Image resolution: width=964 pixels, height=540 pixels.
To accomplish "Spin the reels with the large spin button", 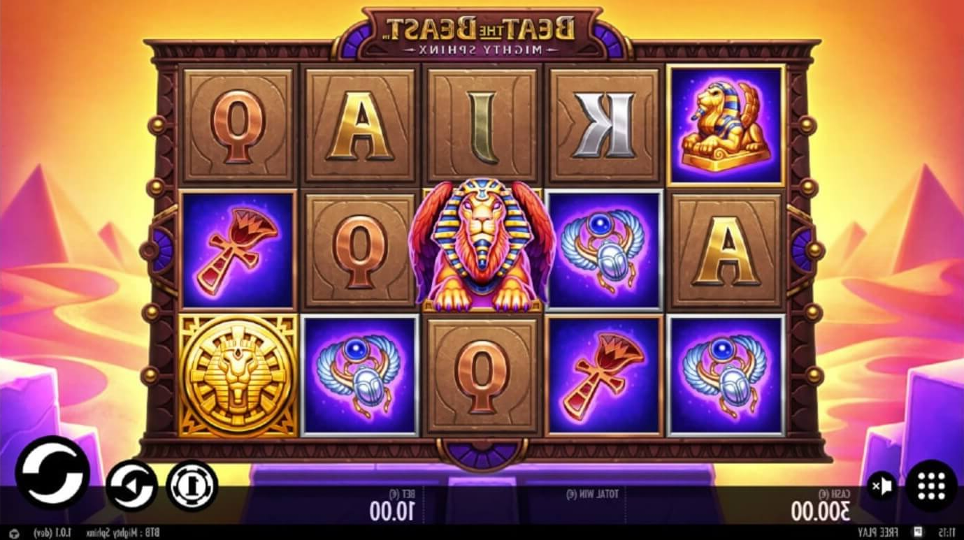I will pos(52,472).
